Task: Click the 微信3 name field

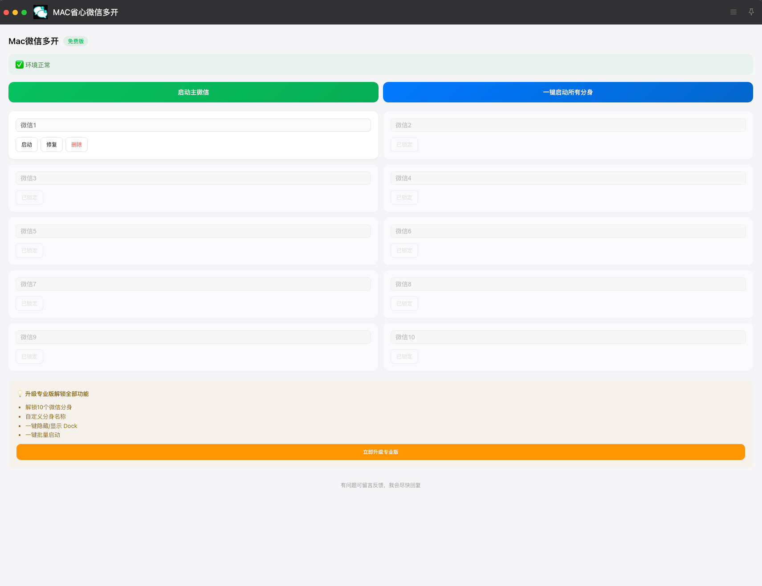Action: 193,178
